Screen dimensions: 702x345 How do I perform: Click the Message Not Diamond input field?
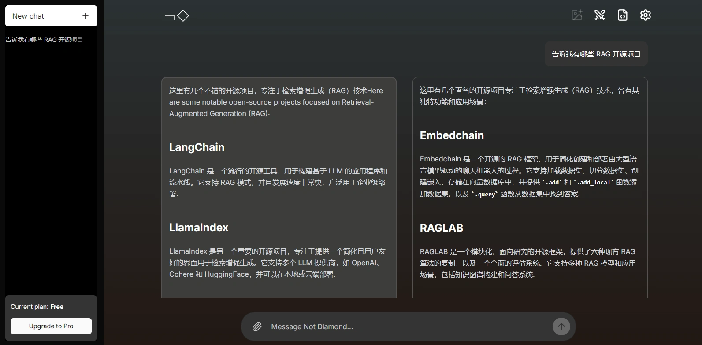point(408,326)
